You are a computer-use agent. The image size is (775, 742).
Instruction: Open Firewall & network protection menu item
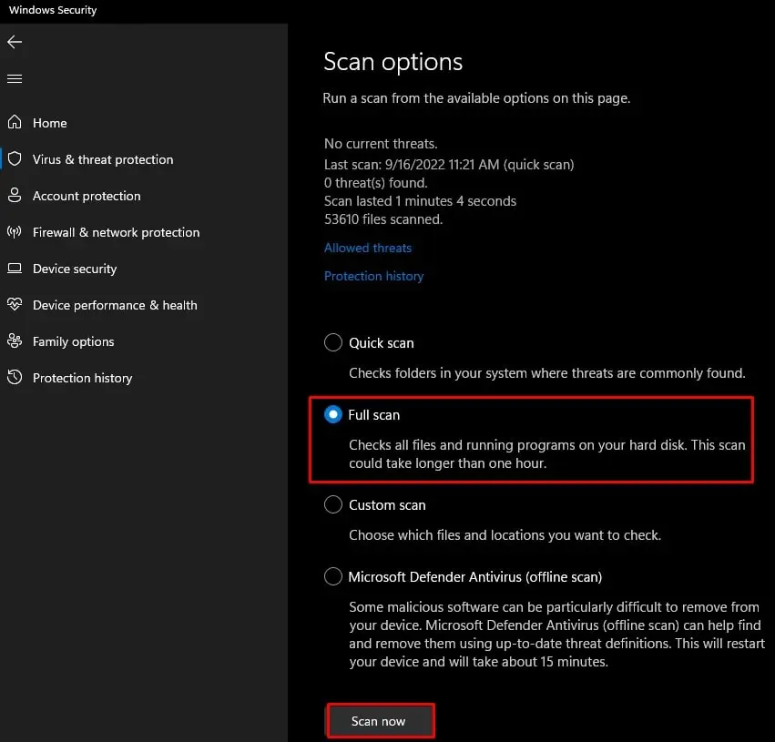(x=116, y=232)
